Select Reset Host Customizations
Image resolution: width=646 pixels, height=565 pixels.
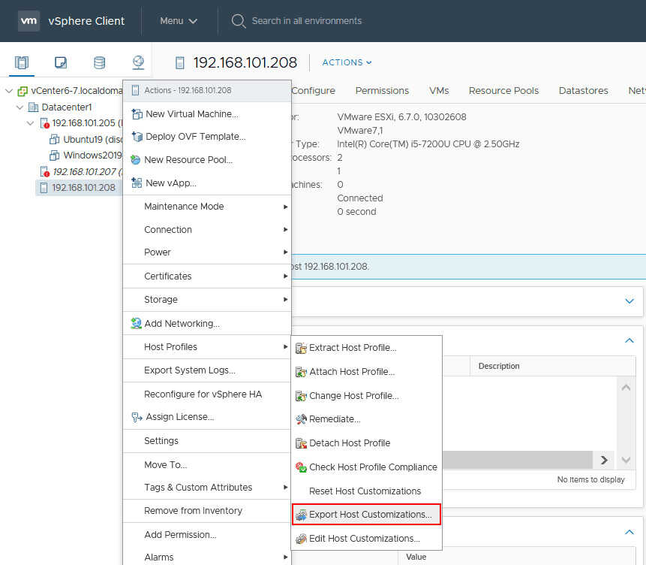click(366, 491)
